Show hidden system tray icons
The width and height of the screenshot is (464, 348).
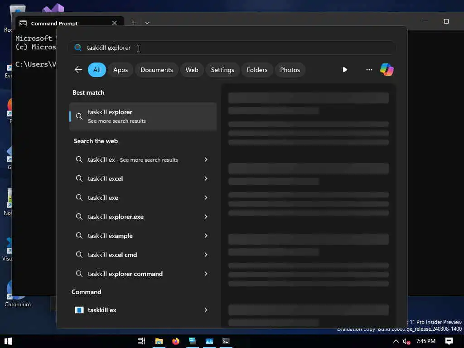(396, 341)
